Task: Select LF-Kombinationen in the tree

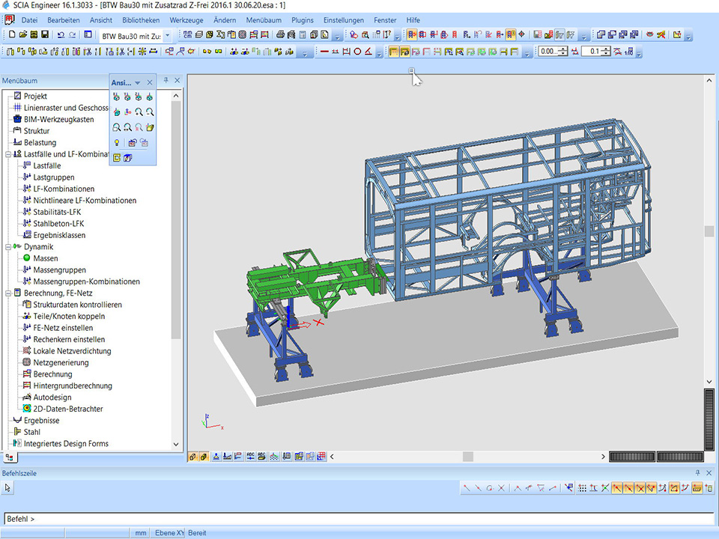Action: click(64, 189)
